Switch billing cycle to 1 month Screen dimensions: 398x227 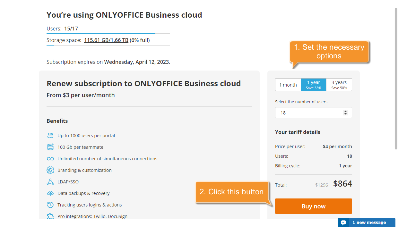(288, 84)
